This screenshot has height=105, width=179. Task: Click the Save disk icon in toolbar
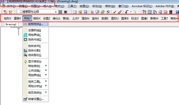coord(86,12)
